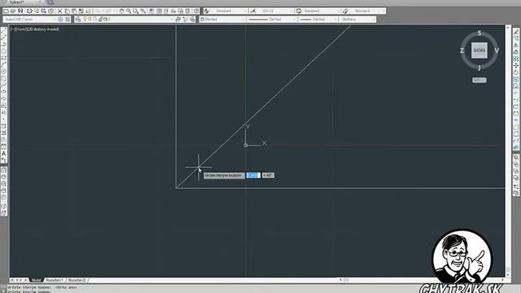Open the Table Style manager icon

pyautogui.click(x=299, y=11)
